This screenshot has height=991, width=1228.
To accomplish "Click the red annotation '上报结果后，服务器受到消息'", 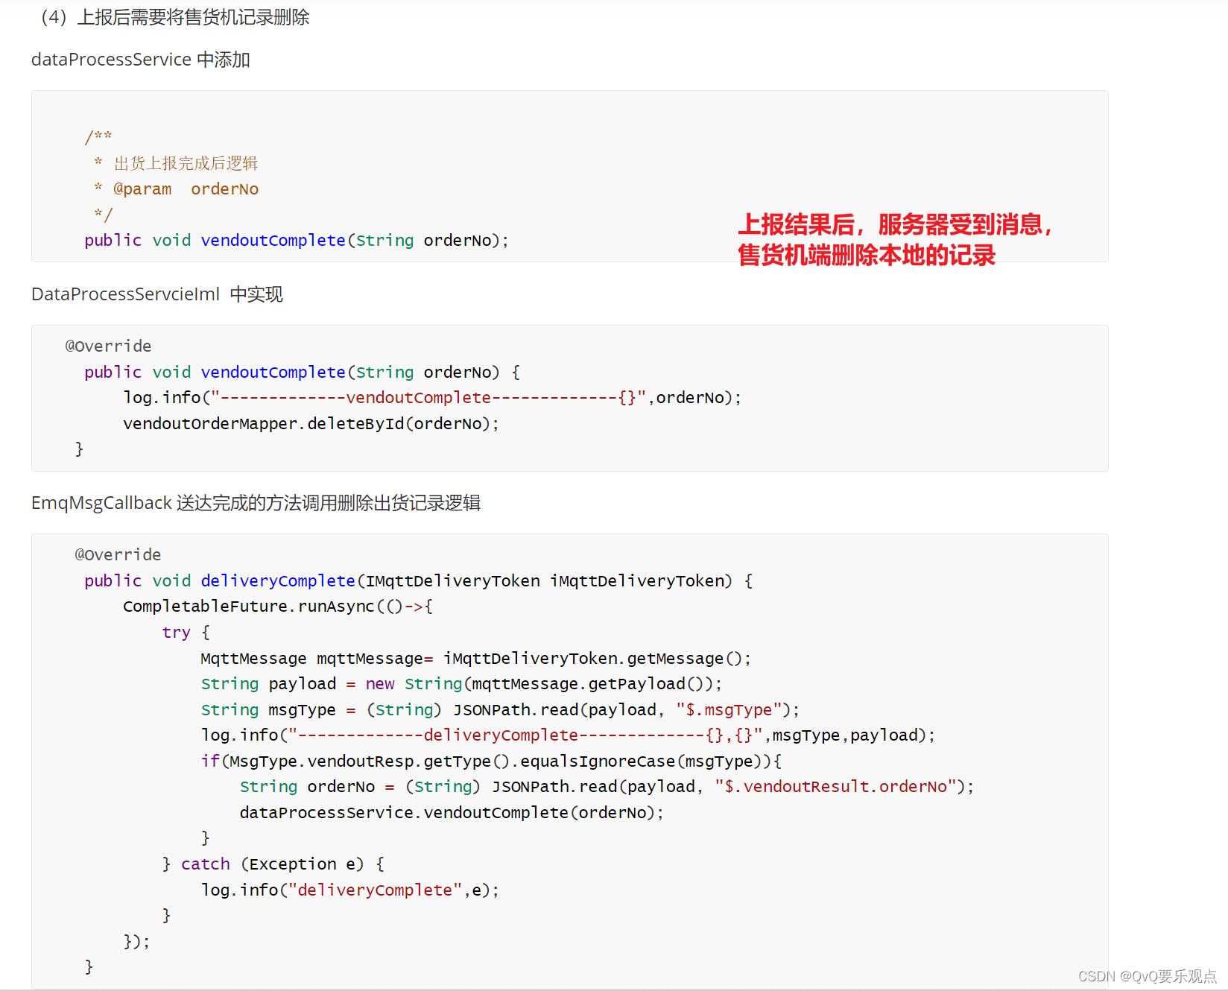I will click(895, 224).
